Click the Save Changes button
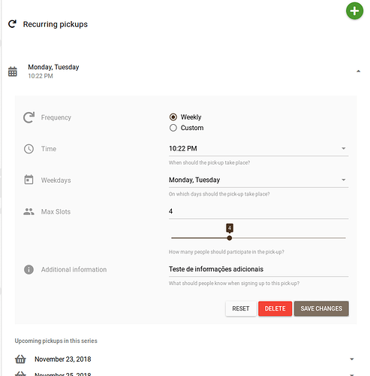 tap(321, 308)
